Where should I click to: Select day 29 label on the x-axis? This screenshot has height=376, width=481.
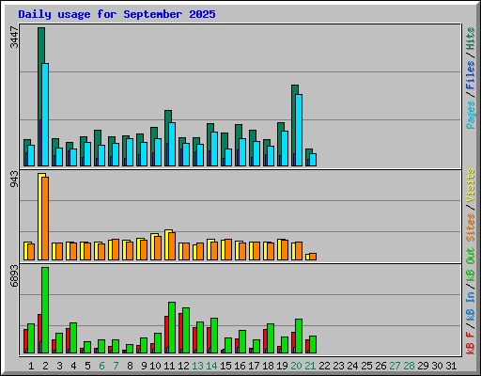point(423,366)
